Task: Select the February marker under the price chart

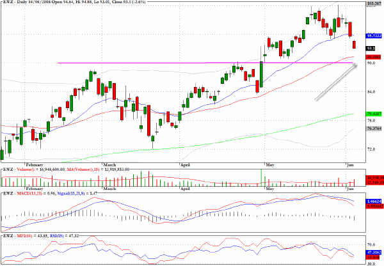Action: (35, 165)
